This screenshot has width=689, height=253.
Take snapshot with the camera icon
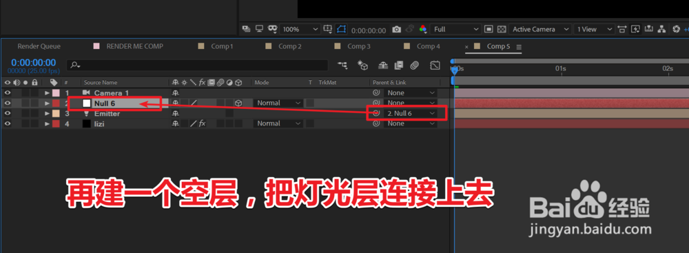coord(396,30)
